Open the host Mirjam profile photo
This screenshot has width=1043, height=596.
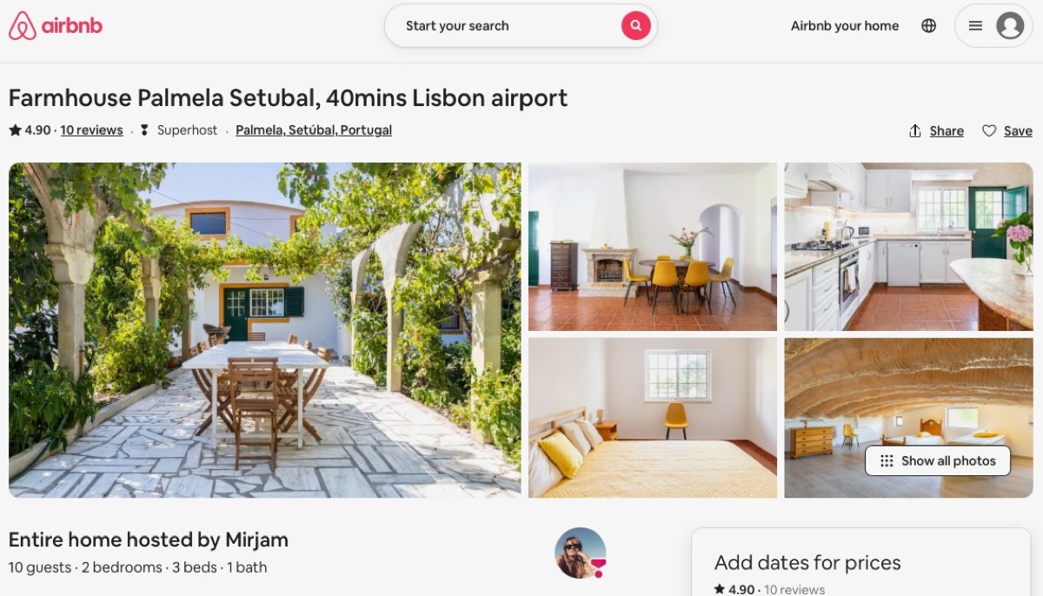click(x=580, y=553)
